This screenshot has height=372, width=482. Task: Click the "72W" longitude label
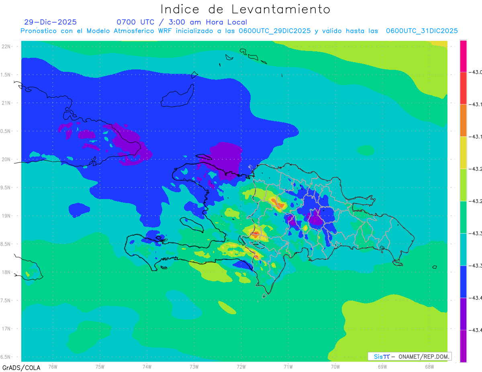241,367
